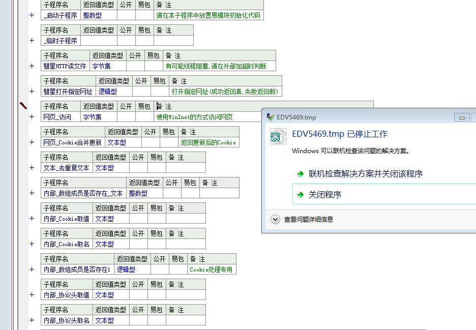Expand the 内部_协议头取值 subroutine plus sign

[x=32, y=295]
